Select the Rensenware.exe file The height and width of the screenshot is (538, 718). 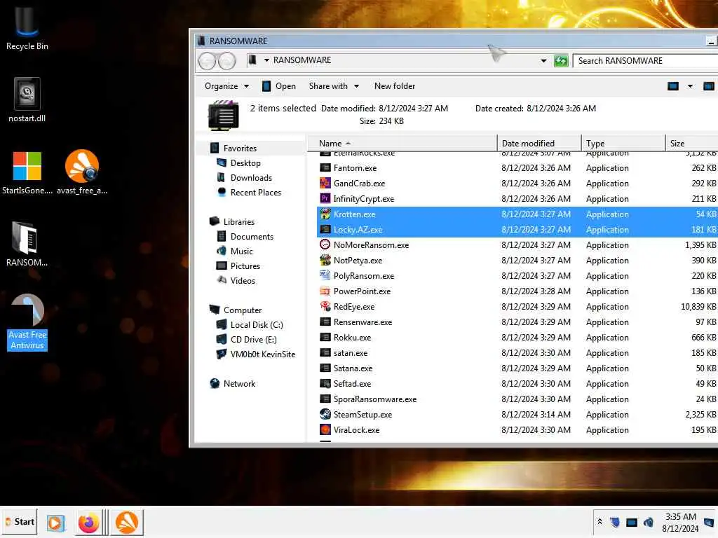click(517, 322)
